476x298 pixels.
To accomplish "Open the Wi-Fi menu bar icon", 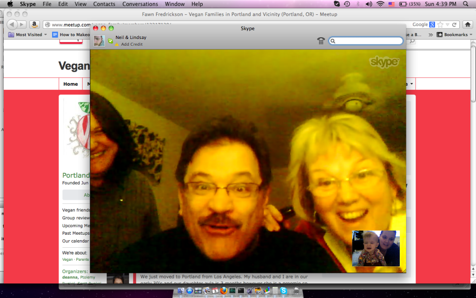I will tap(380, 4).
